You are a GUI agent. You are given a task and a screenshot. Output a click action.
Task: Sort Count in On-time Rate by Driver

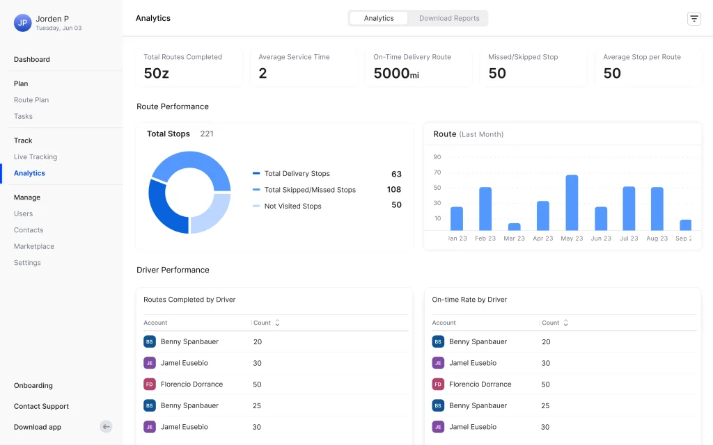(x=566, y=323)
